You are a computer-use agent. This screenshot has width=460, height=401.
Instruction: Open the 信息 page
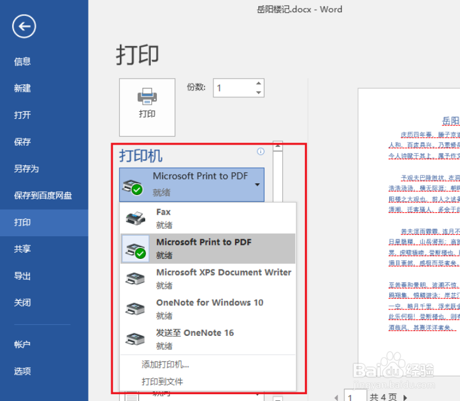tap(22, 62)
